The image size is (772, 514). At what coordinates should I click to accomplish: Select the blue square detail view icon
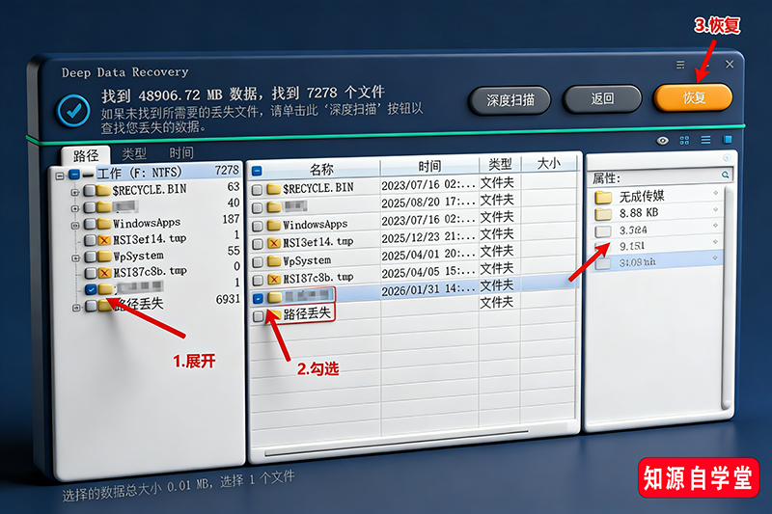click(728, 140)
